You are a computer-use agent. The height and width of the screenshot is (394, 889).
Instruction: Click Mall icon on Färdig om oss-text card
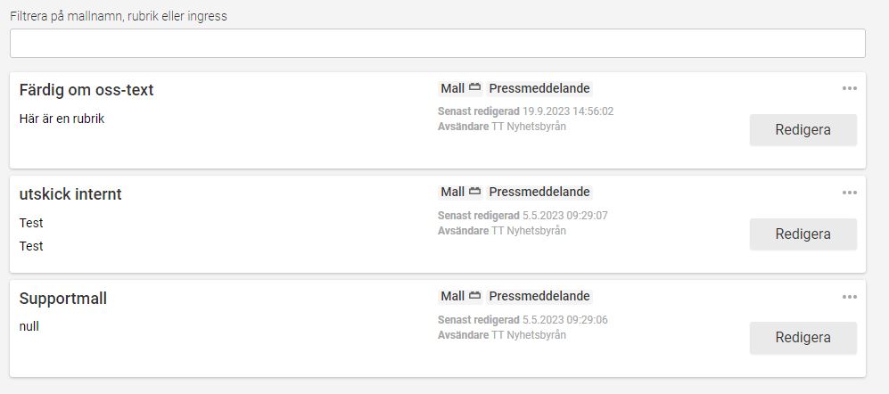(475, 88)
